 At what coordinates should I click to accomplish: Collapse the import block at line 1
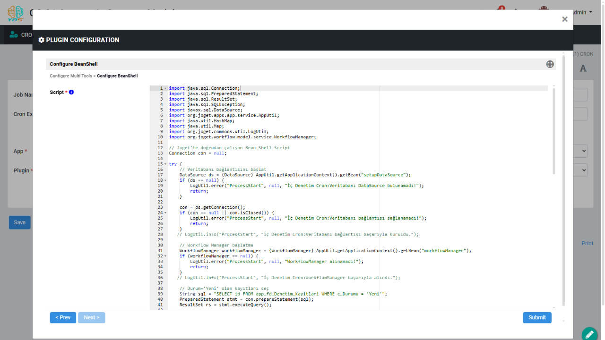tap(165, 88)
